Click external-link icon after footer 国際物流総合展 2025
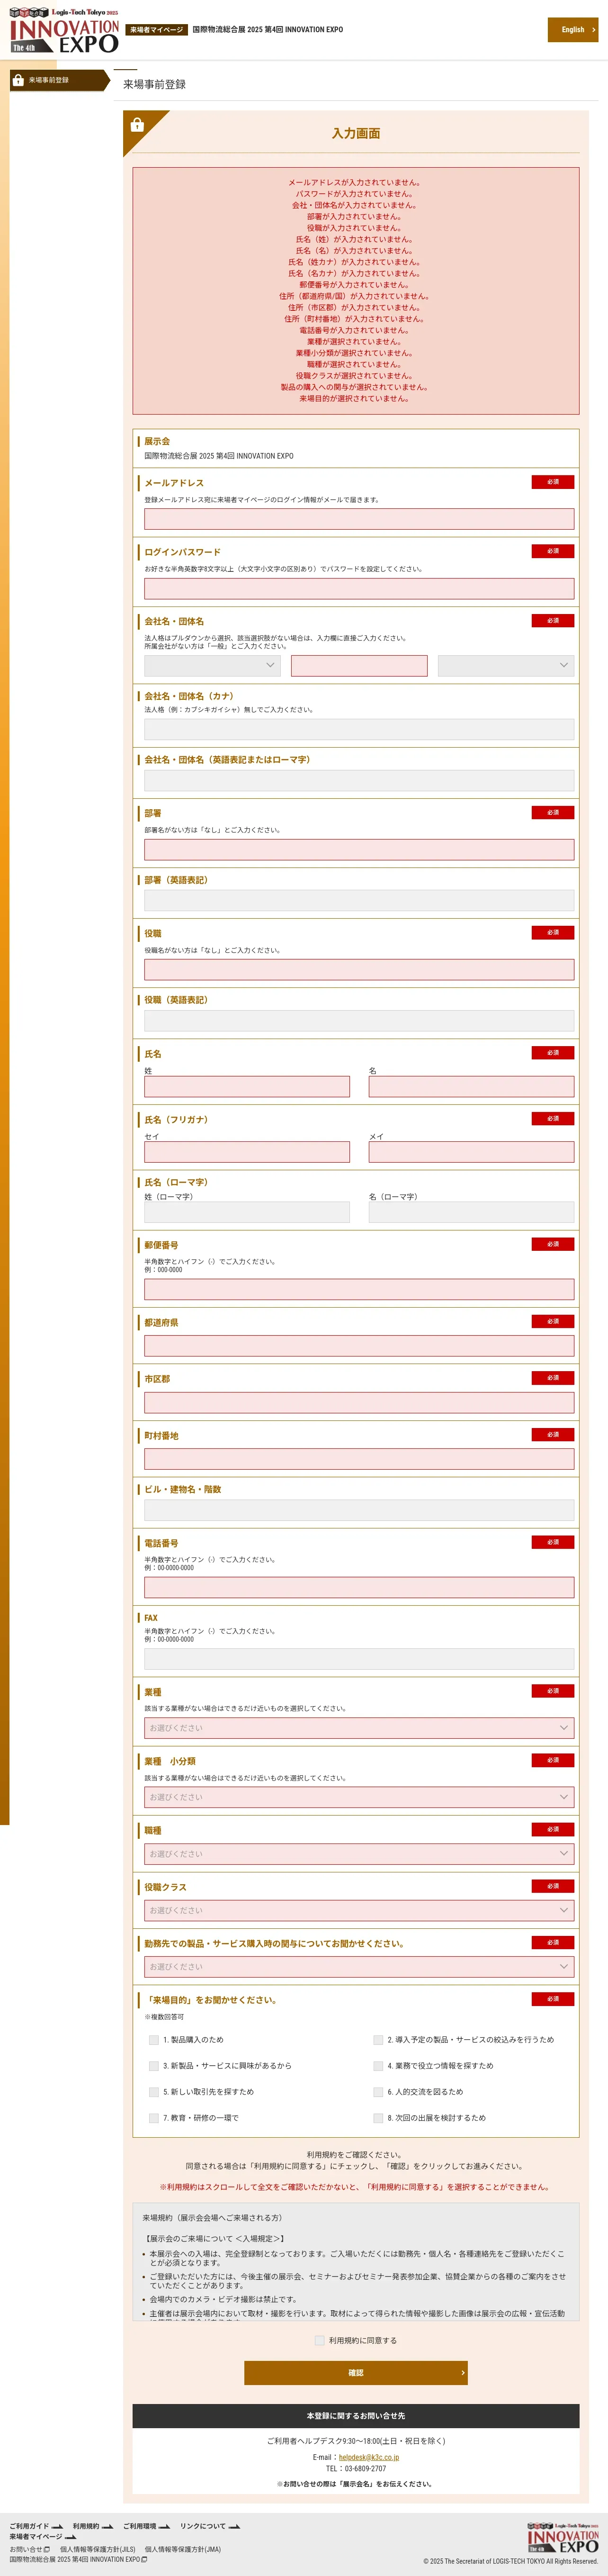 tap(144, 2559)
